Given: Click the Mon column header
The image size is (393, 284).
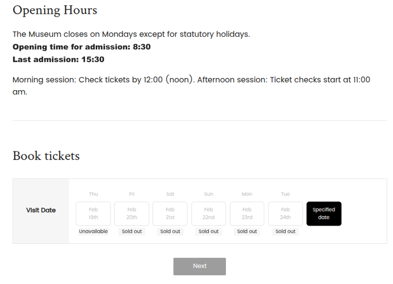Looking at the screenshot, I should pyautogui.click(x=247, y=194).
